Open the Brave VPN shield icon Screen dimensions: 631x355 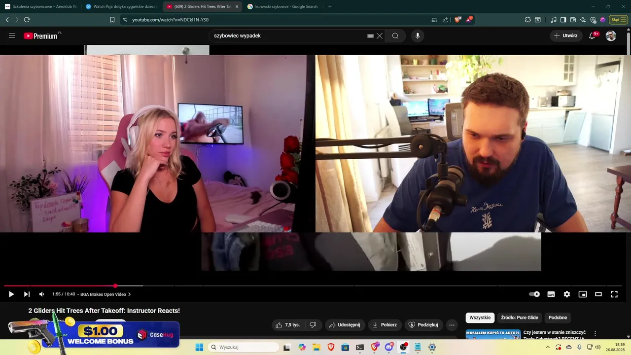tap(593, 20)
